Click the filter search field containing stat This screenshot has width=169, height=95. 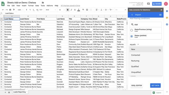[145, 25]
